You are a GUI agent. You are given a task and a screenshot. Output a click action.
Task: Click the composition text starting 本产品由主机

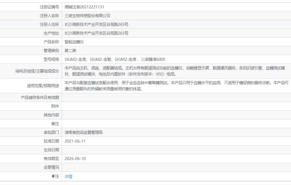coord(175,71)
